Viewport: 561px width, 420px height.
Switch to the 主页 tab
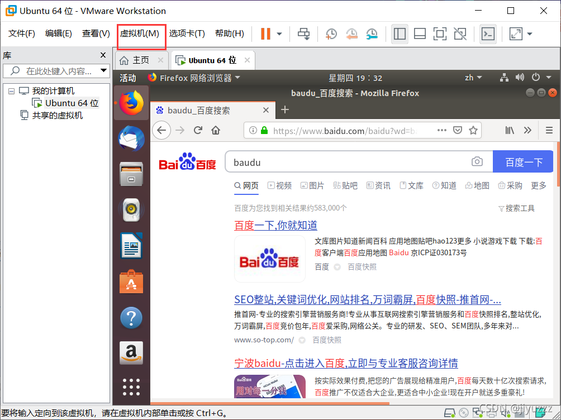(x=140, y=60)
